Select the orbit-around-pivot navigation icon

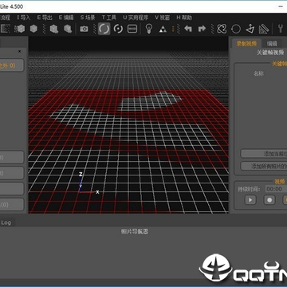(x=118, y=29)
